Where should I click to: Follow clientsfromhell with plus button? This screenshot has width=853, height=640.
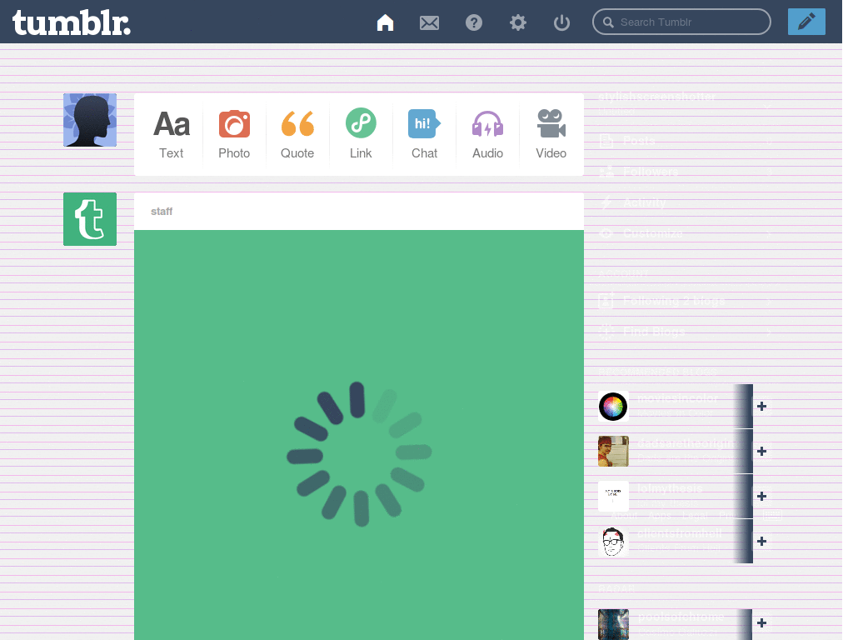coord(761,541)
